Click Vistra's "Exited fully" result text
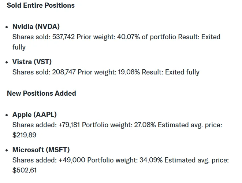 [182, 72]
